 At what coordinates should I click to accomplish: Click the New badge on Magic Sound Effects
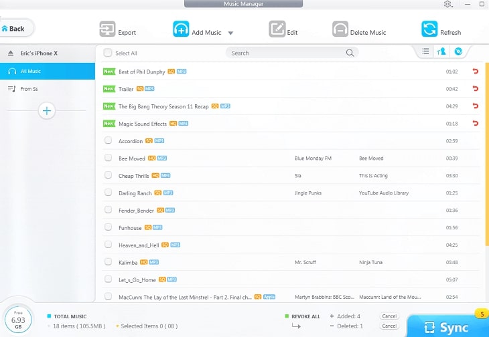click(x=109, y=124)
